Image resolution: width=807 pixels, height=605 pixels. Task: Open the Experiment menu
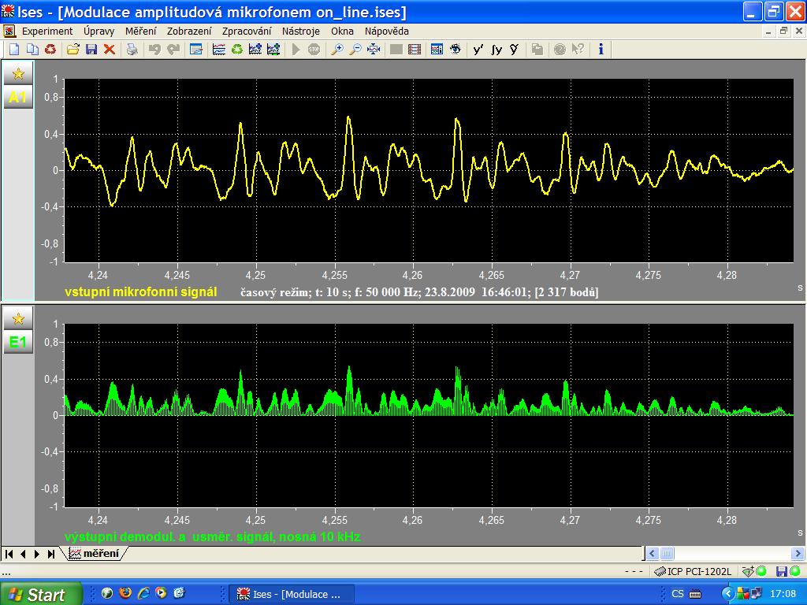coord(47,32)
